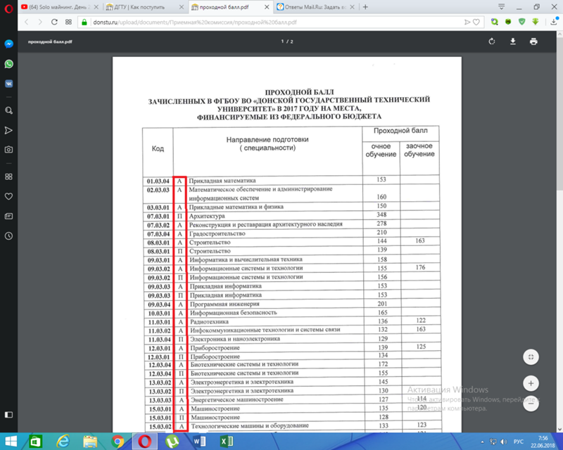The width and height of the screenshot is (563, 450).
Task: Open My Flow arrow in sidebar
Action: pos(9,130)
